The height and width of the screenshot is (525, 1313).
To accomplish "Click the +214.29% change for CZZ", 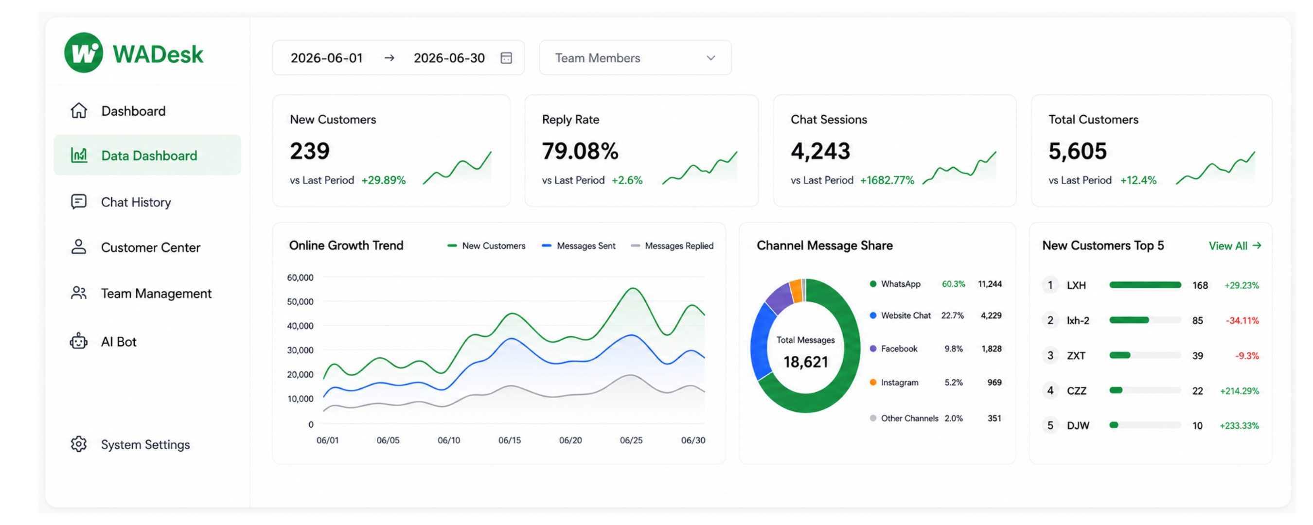I will tap(1239, 391).
